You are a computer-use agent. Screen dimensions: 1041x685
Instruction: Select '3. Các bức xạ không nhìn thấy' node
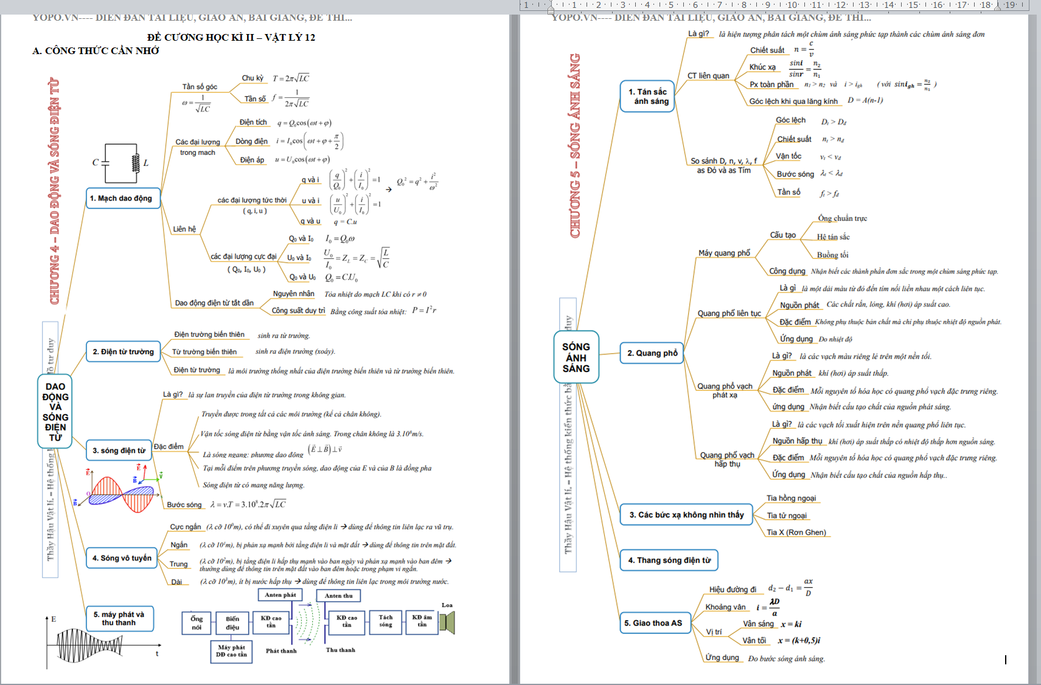click(x=686, y=515)
